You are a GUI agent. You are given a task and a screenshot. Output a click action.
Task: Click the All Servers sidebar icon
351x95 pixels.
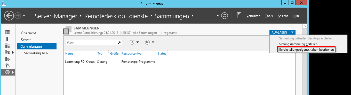(x=7, y=46)
